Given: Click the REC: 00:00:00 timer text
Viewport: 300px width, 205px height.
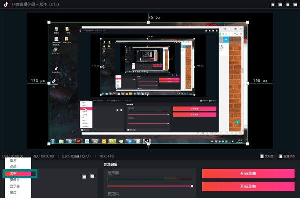Looking at the screenshot, I should (x=43, y=156).
